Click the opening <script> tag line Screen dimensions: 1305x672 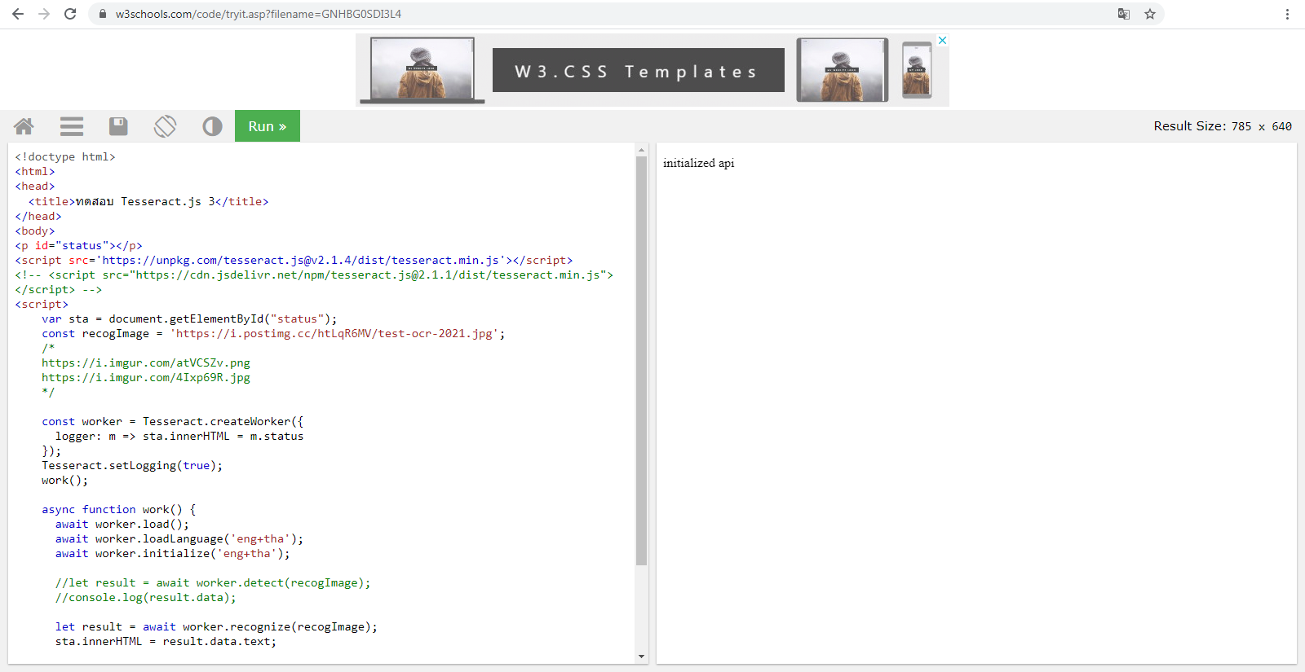pos(42,304)
